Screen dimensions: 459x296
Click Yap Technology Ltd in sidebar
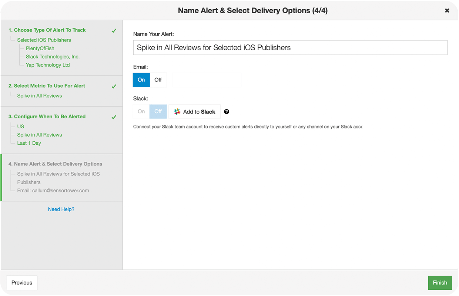pyautogui.click(x=48, y=65)
